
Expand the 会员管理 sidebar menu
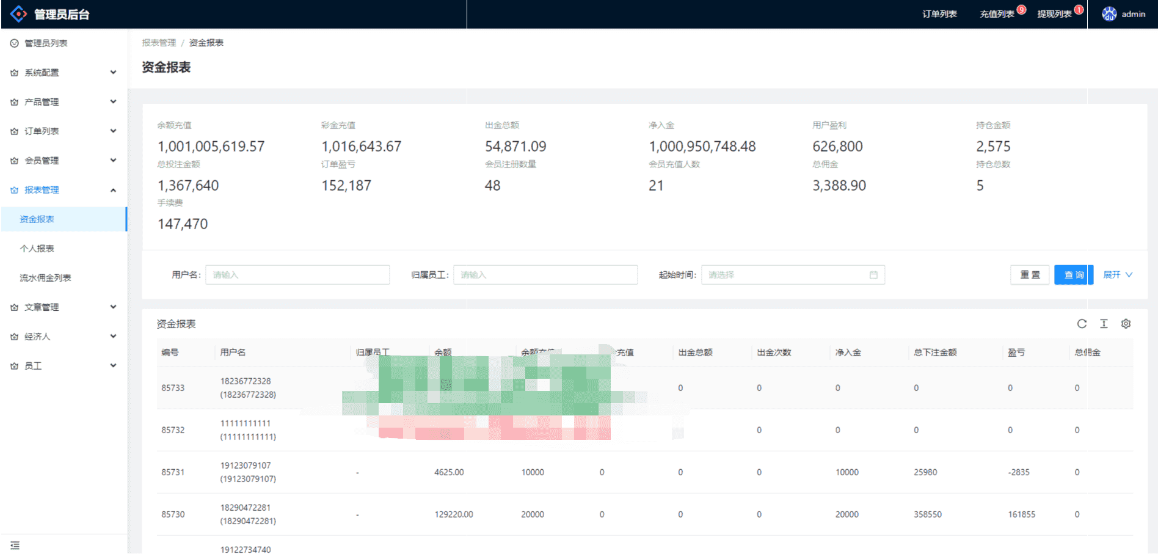pos(64,161)
